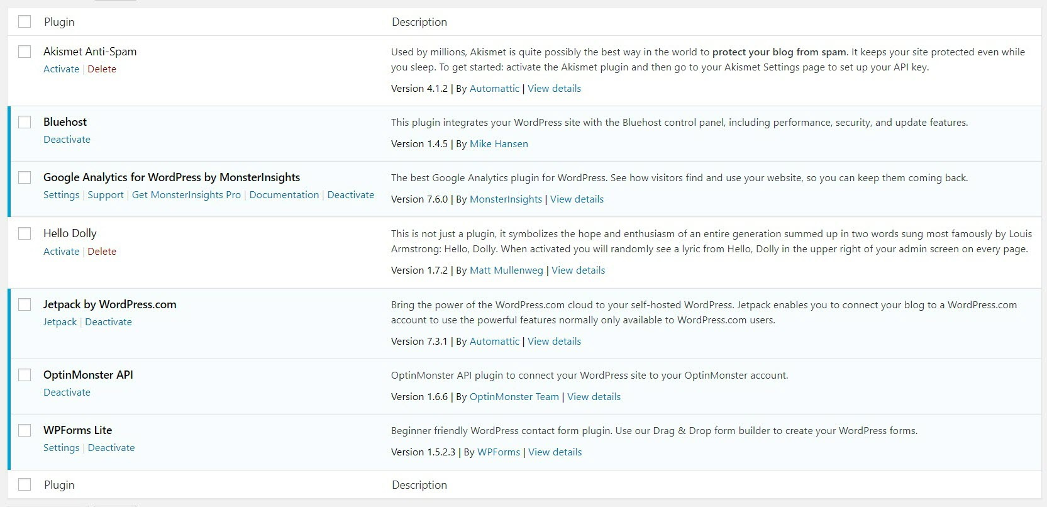
Task: Click the Jetpack by WordPress.com plugin name
Action: click(109, 304)
